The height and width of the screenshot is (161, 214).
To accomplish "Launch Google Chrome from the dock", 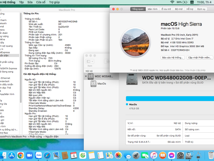I will [21, 155].
